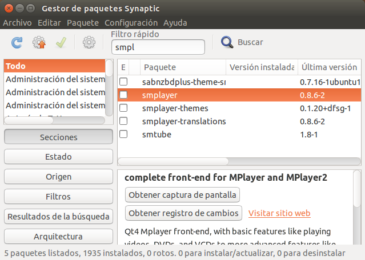Image resolution: width=365 pixels, height=260 pixels.
Task: Click the smplayer package name
Action: [160, 95]
